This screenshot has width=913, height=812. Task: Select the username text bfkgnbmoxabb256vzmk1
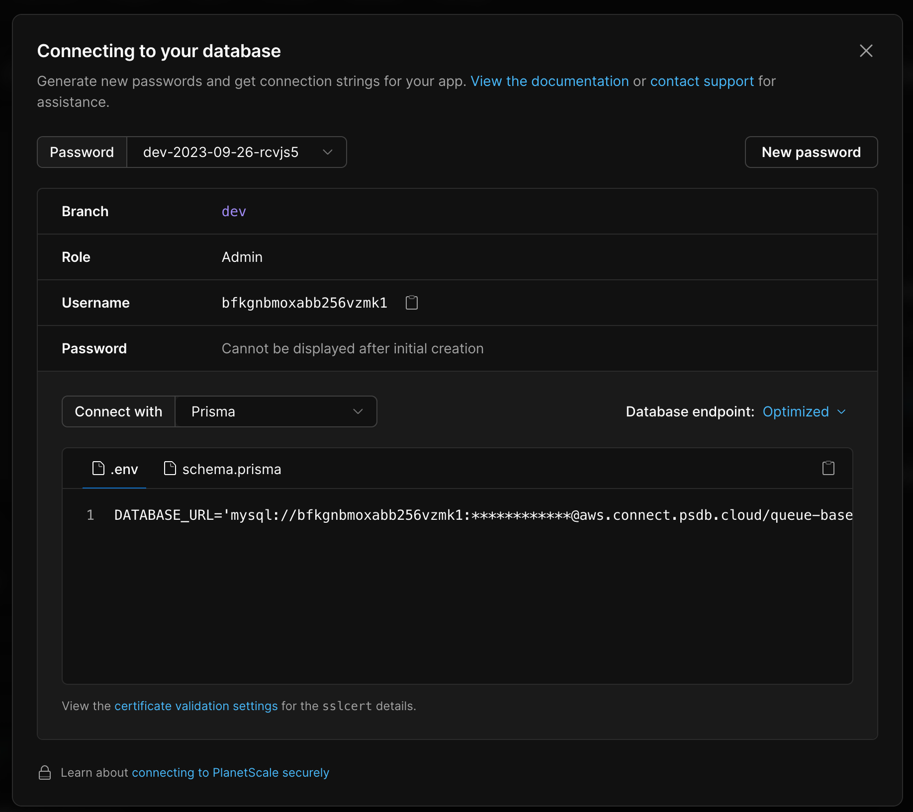304,303
